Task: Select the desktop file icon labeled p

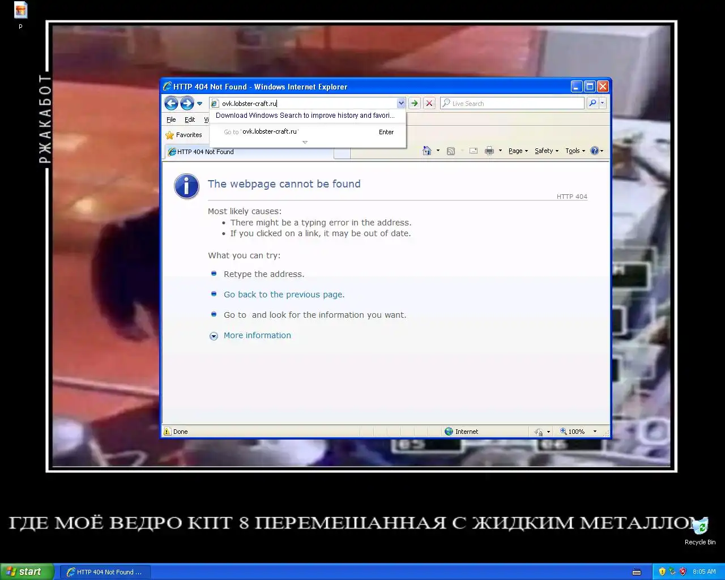Action: [x=20, y=15]
